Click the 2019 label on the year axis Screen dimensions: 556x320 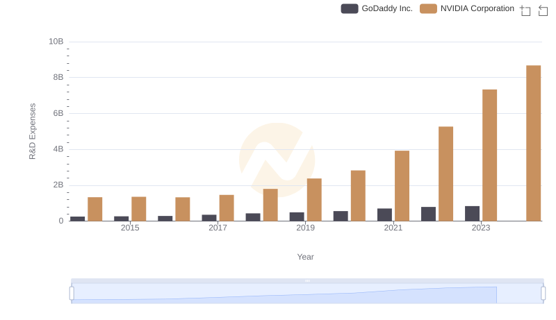[x=305, y=228]
